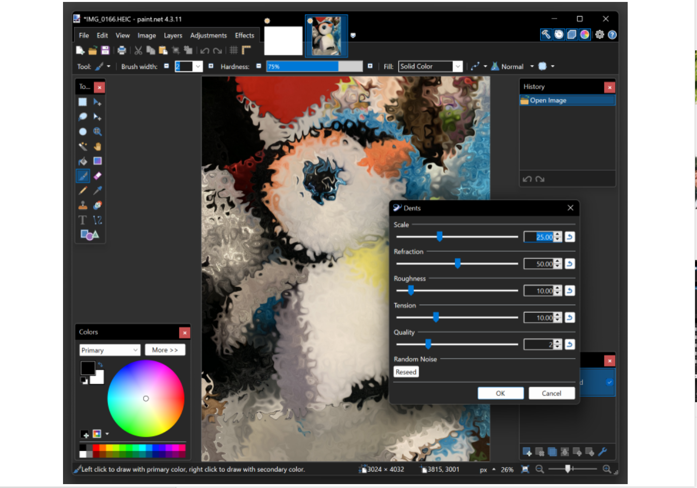Click the Reseed button for Random Noise

coord(406,372)
